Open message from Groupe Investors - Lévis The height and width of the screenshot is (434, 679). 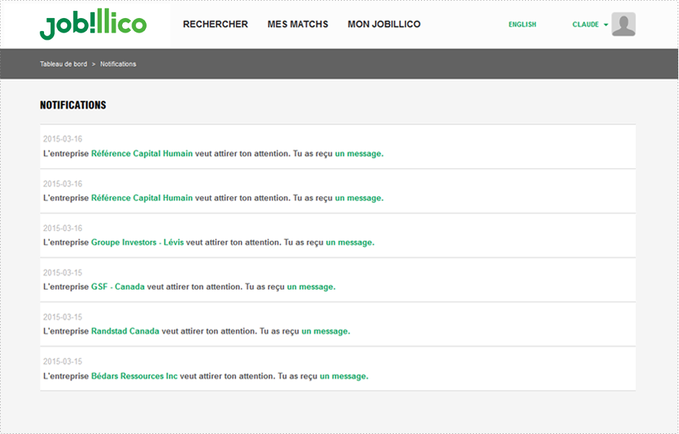(x=350, y=243)
